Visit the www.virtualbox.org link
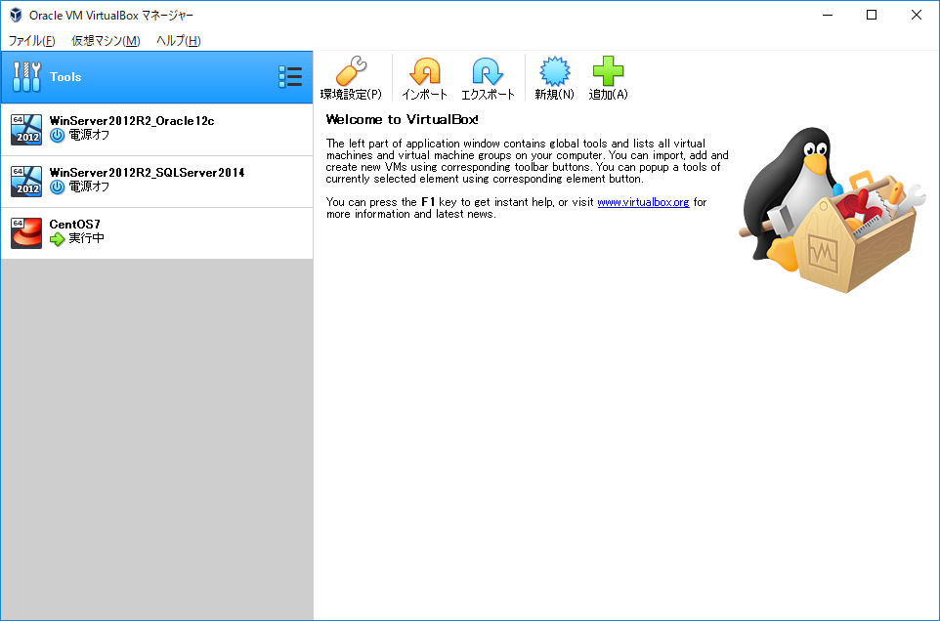 coord(643,202)
